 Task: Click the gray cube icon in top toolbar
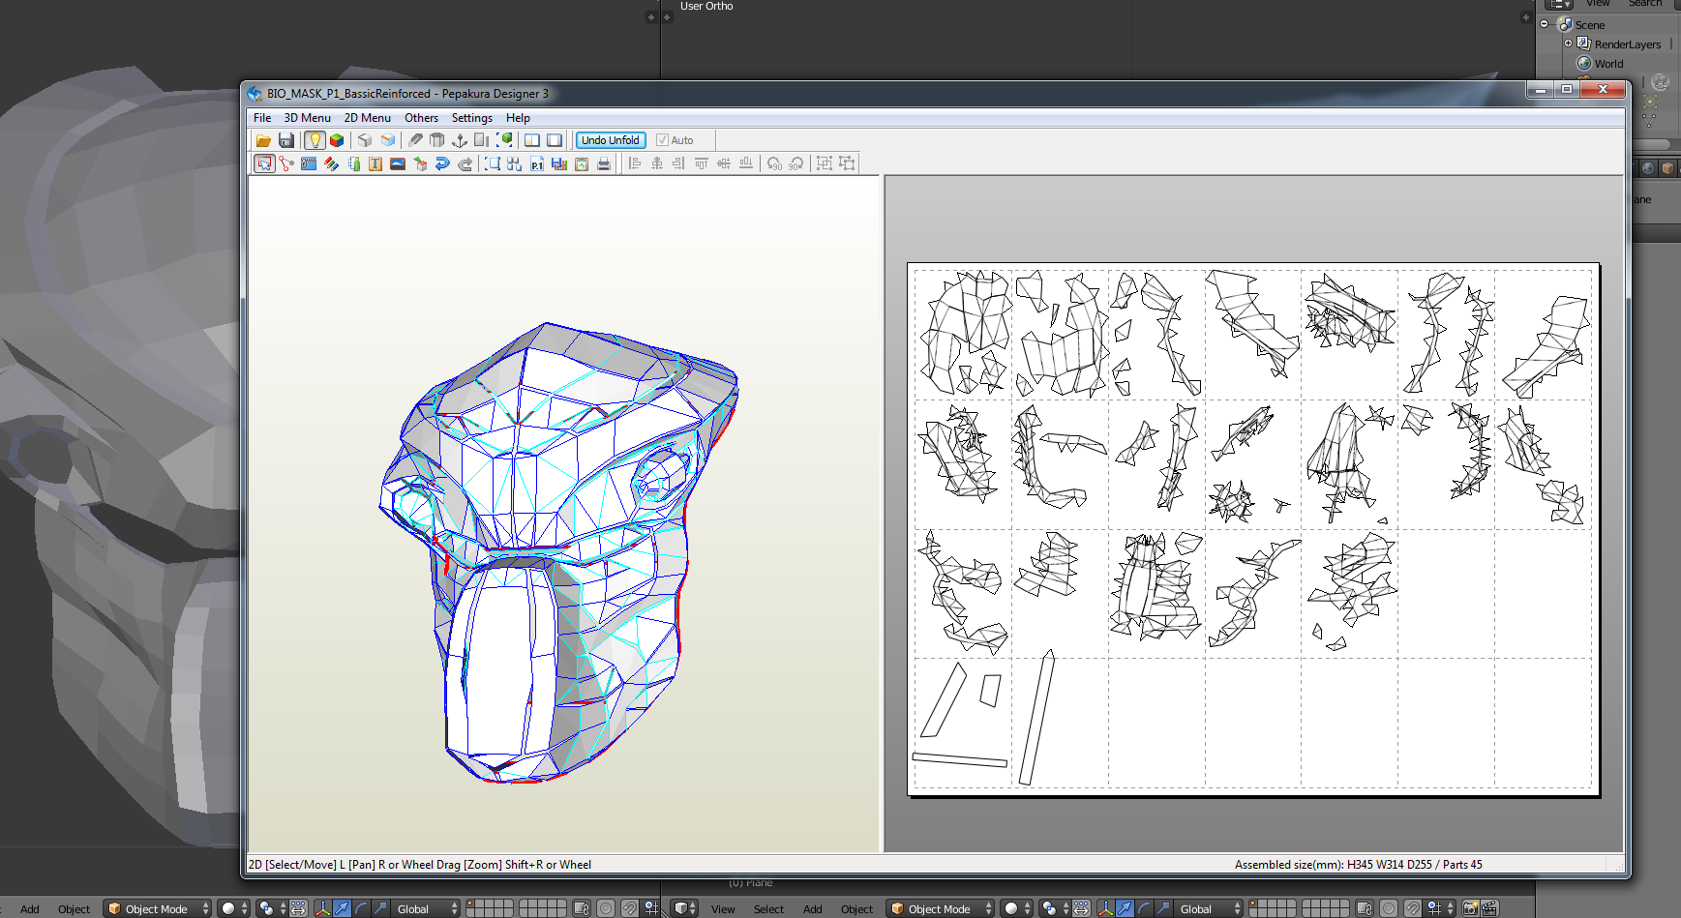point(365,140)
